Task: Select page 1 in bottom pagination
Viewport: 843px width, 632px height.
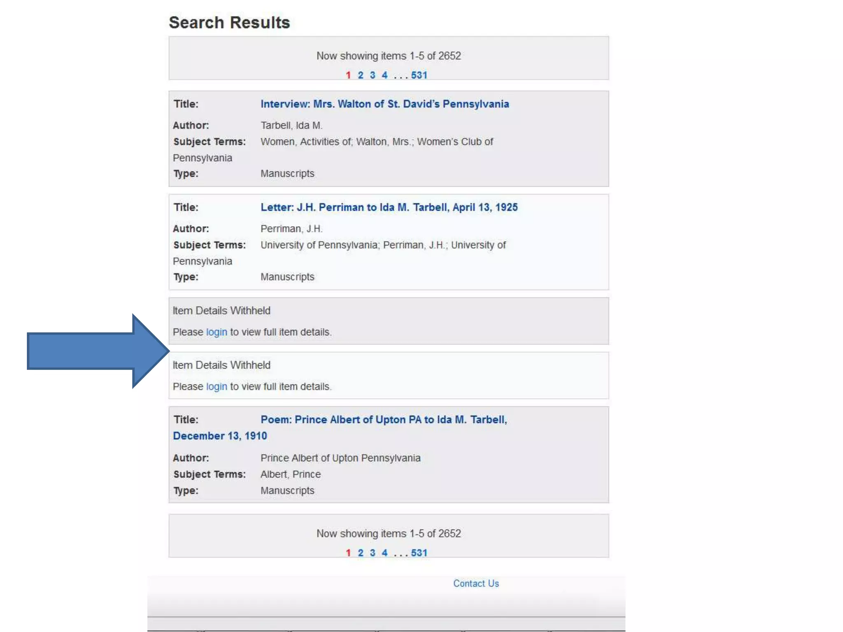Action: tap(348, 553)
